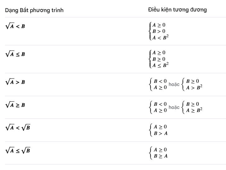Screen dimensions: 226x170
Task: Select the √A ≤ √B inequality formula
Action: click(x=18, y=150)
